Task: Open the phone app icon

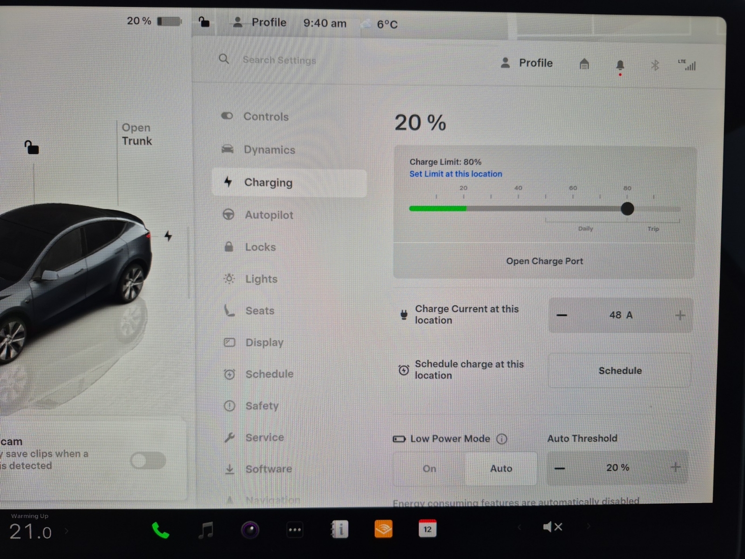Action: pyautogui.click(x=160, y=530)
